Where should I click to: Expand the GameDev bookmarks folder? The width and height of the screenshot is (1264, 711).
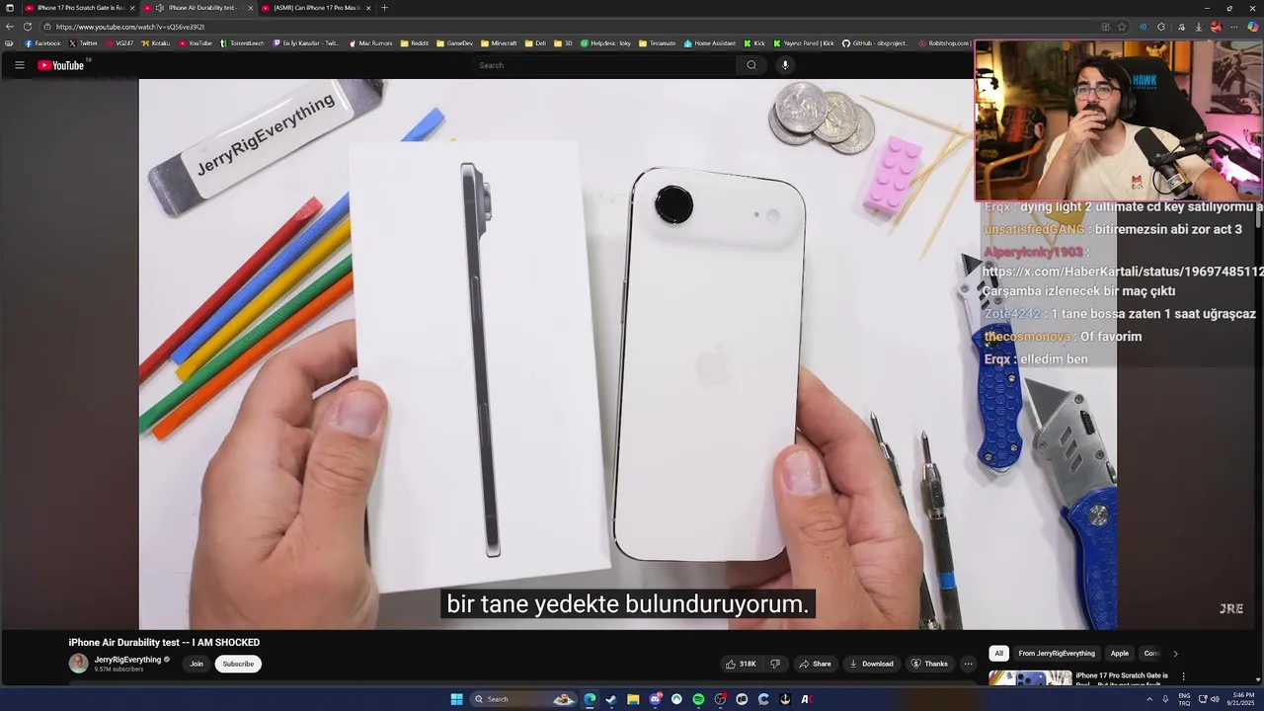point(455,43)
